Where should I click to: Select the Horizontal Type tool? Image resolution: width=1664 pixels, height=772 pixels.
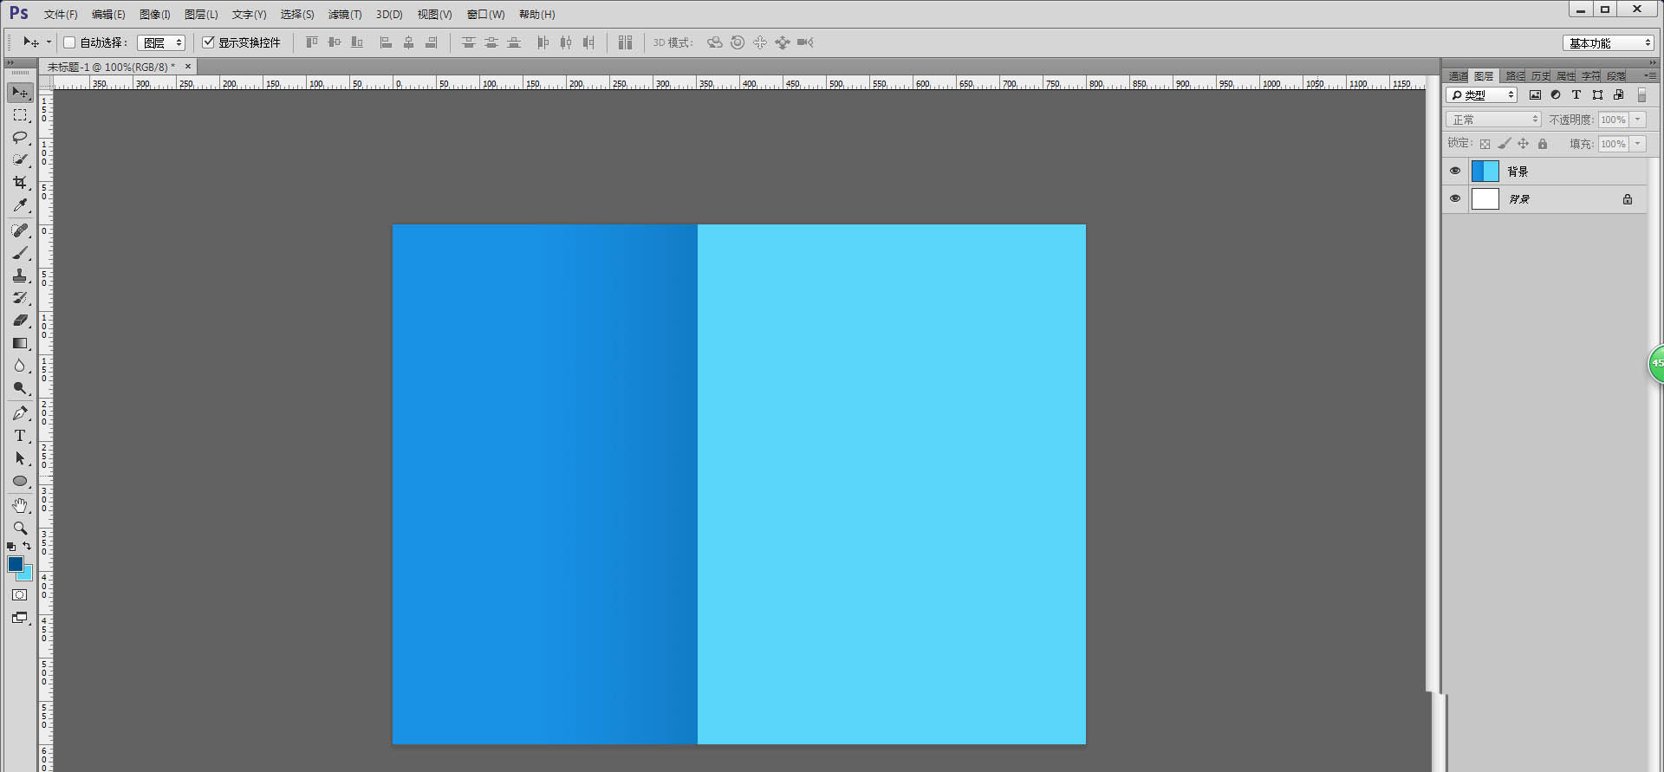20,436
